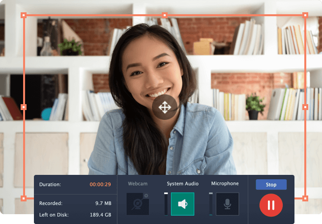Open webcam settings gear icon
This screenshot has width=322, height=224.
[x=146, y=196]
